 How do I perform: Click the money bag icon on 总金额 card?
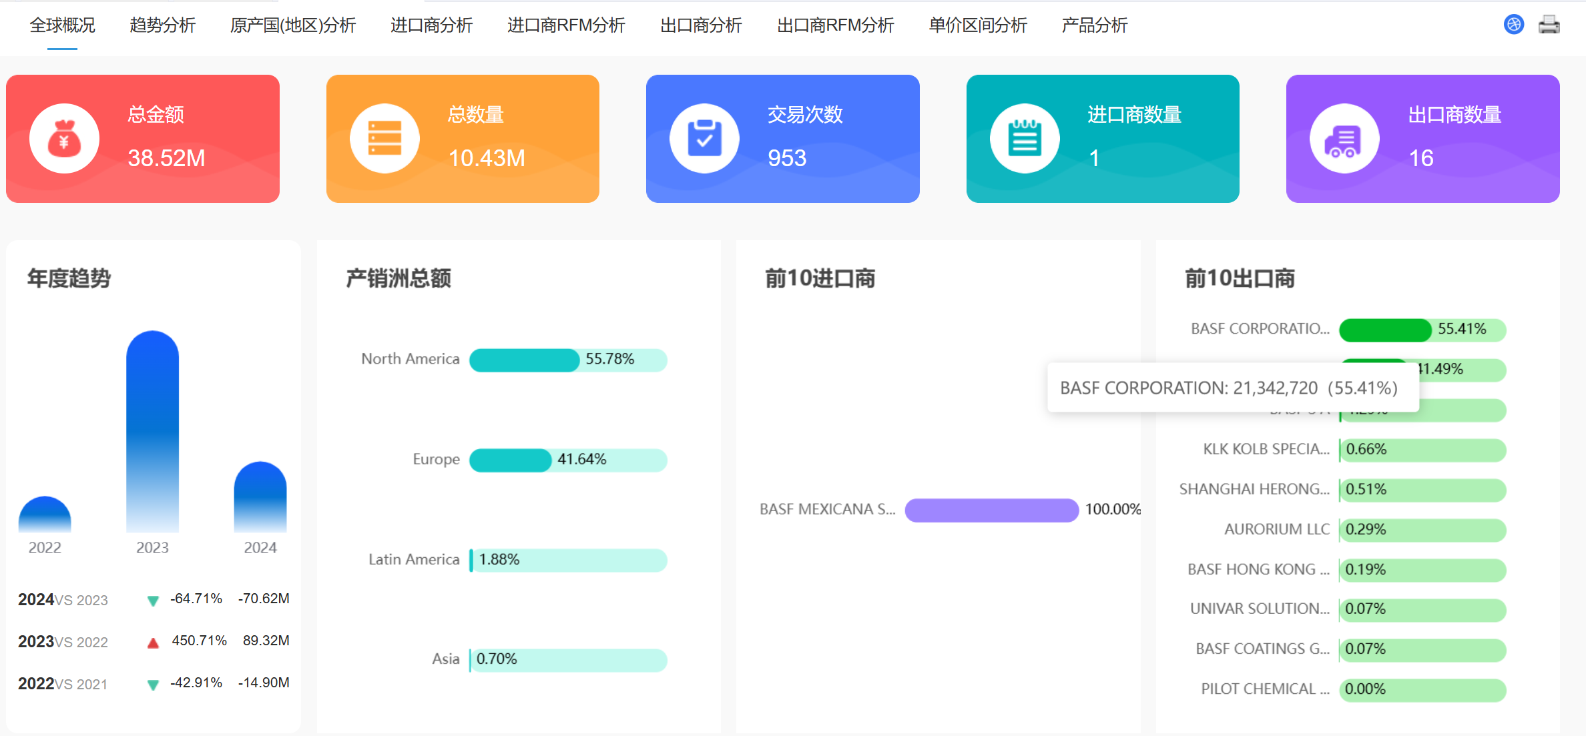coord(64,138)
